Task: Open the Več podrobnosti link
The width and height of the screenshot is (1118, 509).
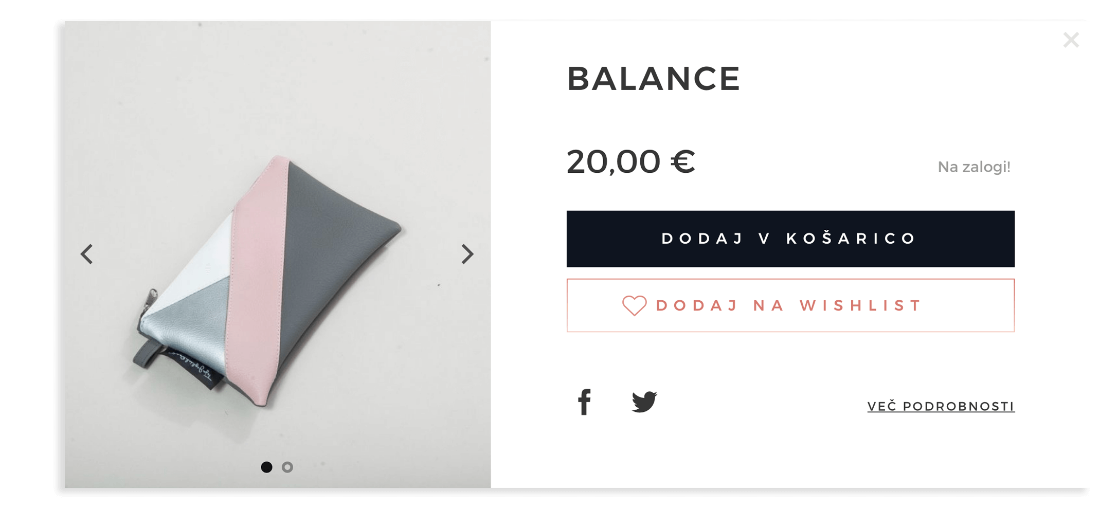Action: 941,406
